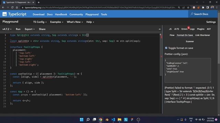Viewport: 220px width, 123px height.
Task: Run the playground code
Action: (x=18, y=29)
